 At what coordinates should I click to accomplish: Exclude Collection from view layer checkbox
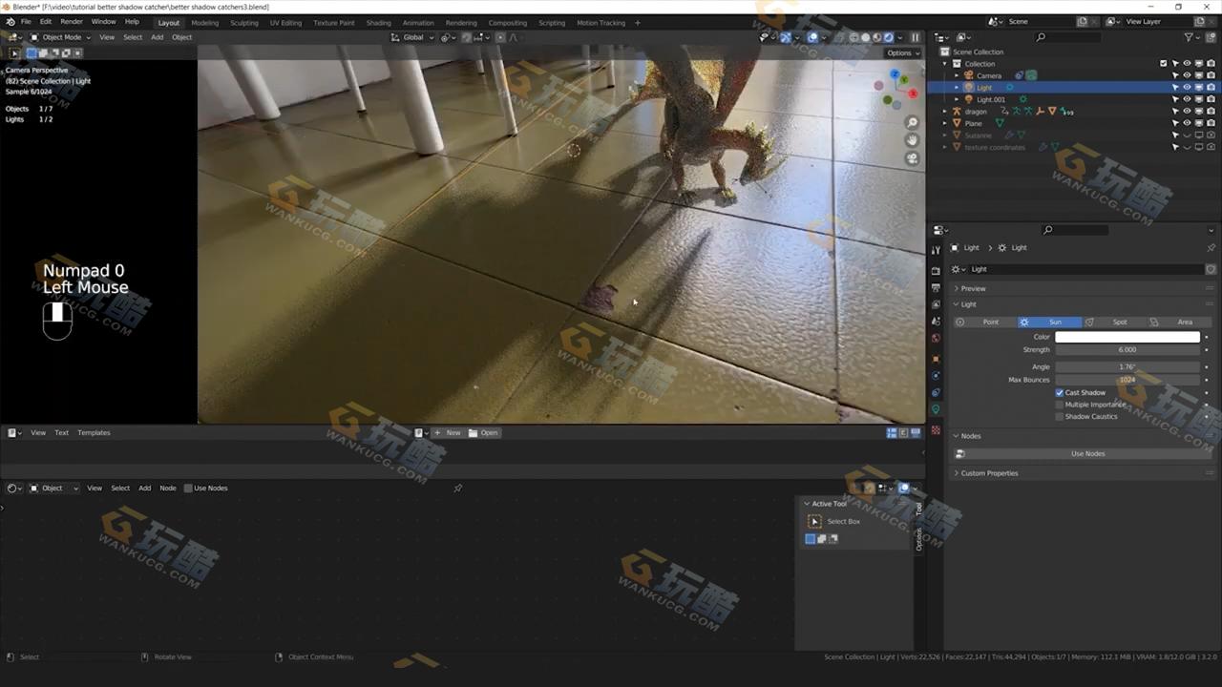click(1163, 64)
